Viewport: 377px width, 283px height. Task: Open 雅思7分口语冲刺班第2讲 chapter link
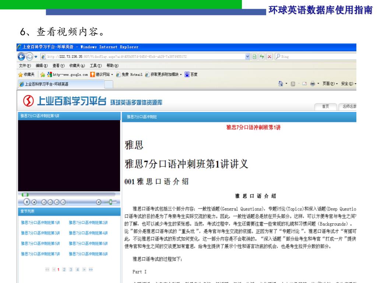point(88,223)
